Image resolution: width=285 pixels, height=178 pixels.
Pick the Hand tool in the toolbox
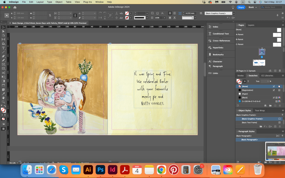(3, 98)
